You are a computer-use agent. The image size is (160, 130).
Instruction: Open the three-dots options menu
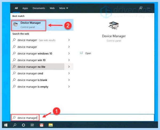pos(149,8)
